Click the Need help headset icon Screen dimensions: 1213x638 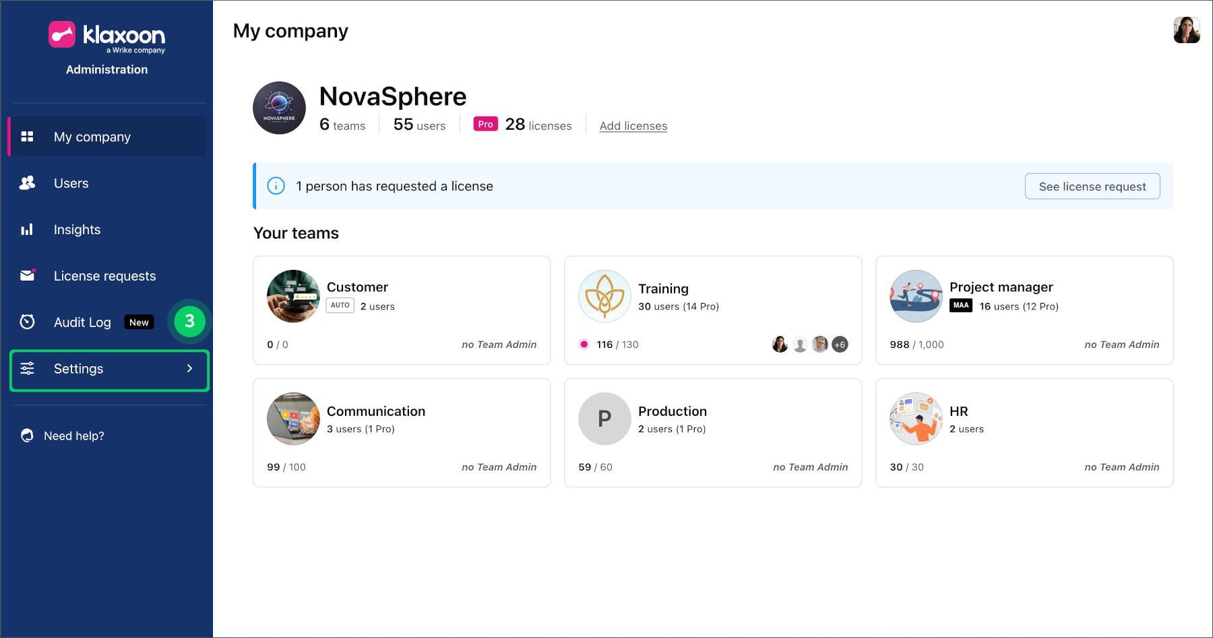point(27,435)
